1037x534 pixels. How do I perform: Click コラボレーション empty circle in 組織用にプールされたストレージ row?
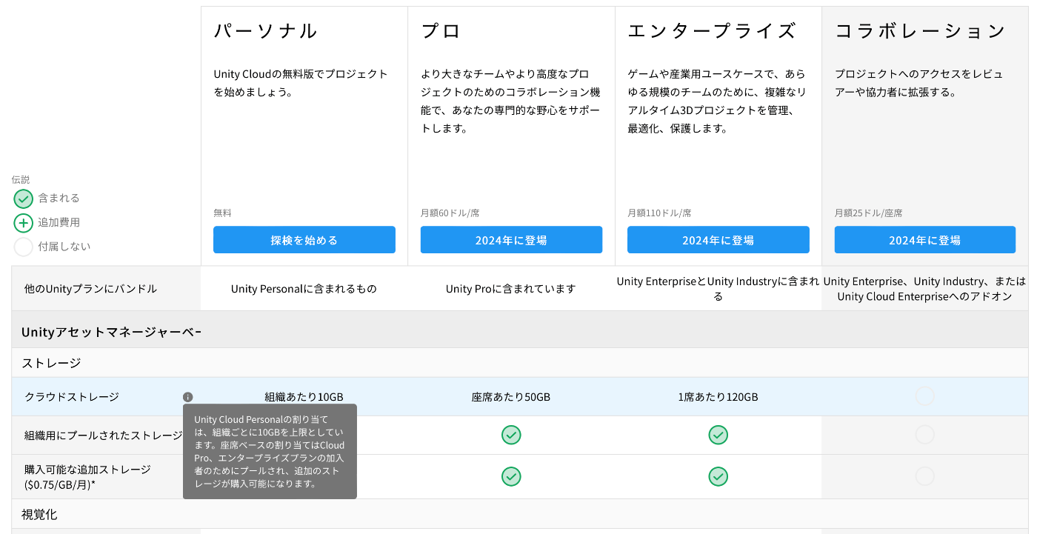pos(924,435)
